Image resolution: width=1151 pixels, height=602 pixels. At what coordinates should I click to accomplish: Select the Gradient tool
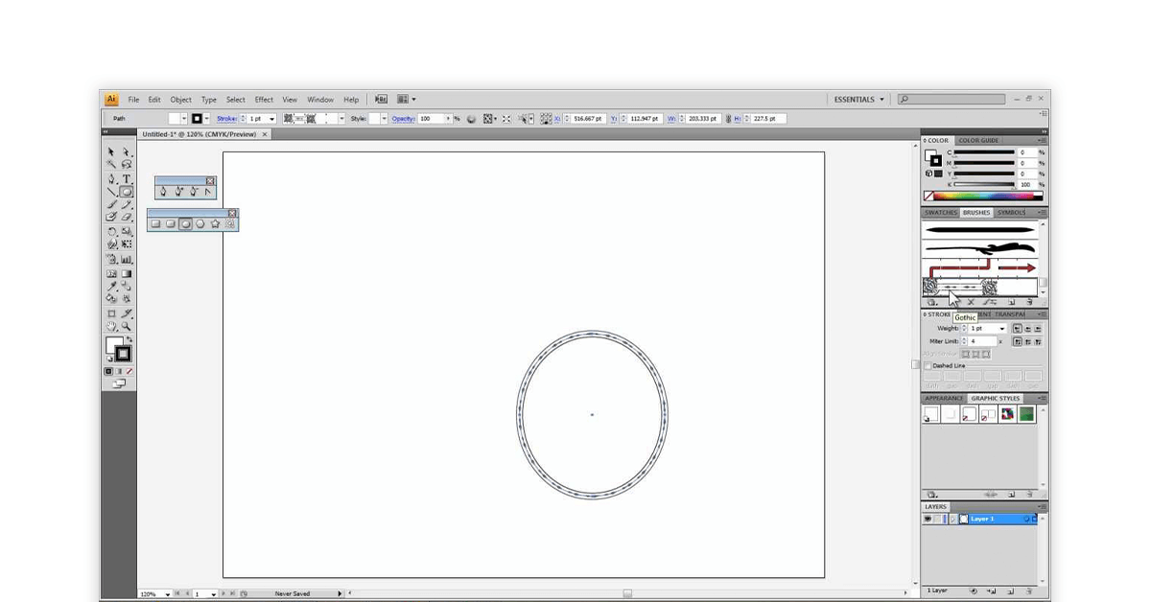pyautogui.click(x=126, y=273)
